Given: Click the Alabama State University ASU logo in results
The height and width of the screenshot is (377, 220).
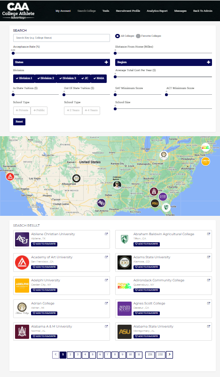Looking at the screenshot, I should pyautogui.click(x=125, y=332).
